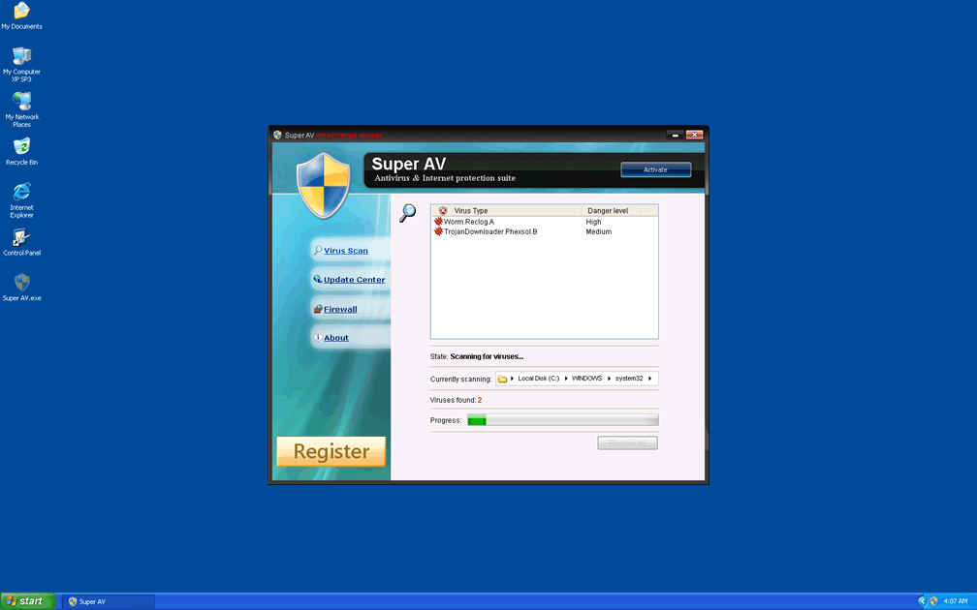This screenshot has width=977, height=610.
Task: Open the Update Center section
Action: coord(354,280)
